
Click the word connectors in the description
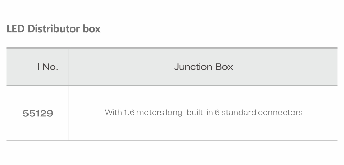280,113
